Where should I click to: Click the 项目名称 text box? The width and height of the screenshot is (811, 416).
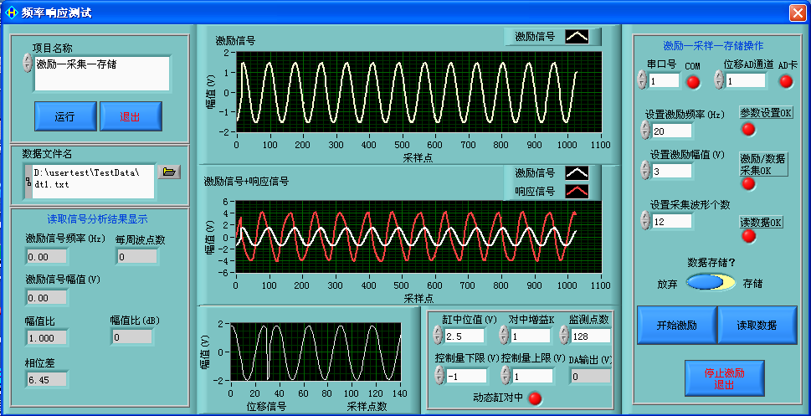102,74
